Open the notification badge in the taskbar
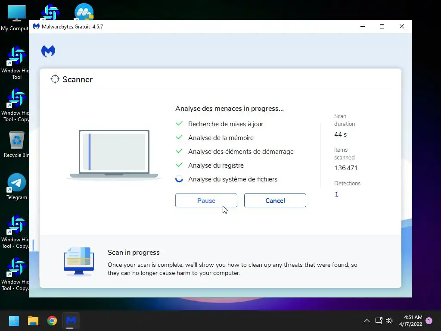This screenshot has height=331, width=441. [429, 321]
